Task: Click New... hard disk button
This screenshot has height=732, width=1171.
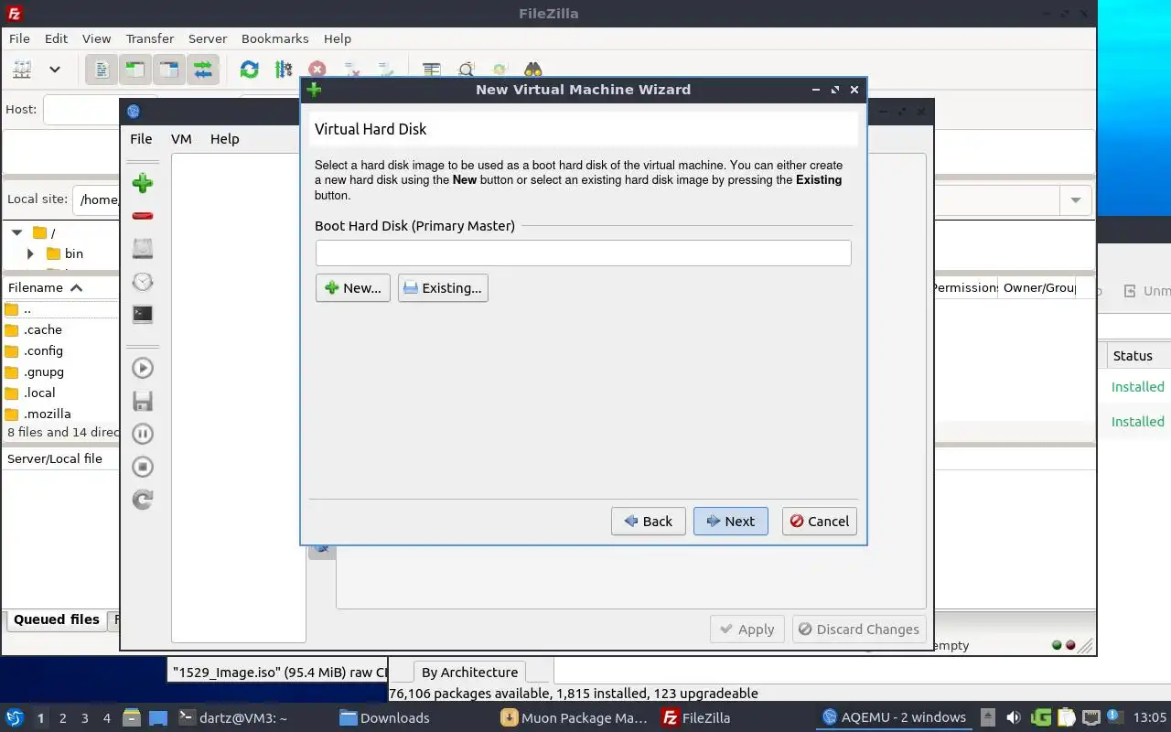Action: click(353, 287)
